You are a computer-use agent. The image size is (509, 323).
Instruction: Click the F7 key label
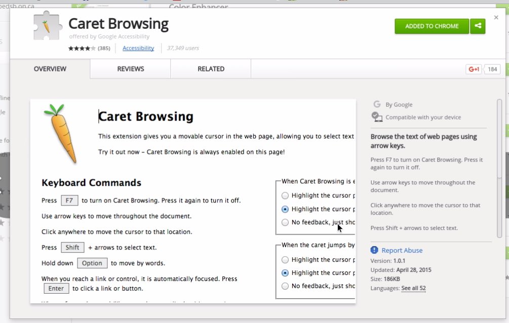click(69, 200)
